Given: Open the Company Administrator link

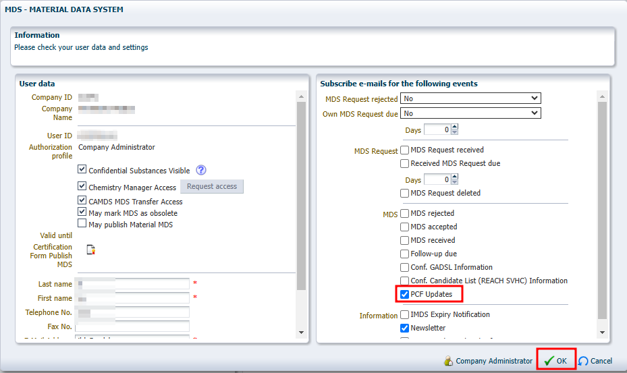Looking at the screenshot, I should coord(494,361).
